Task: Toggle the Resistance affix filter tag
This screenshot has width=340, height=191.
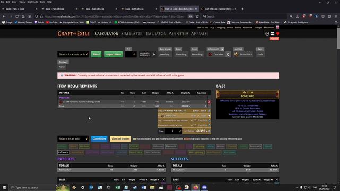Action: click(x=255, y=146)
